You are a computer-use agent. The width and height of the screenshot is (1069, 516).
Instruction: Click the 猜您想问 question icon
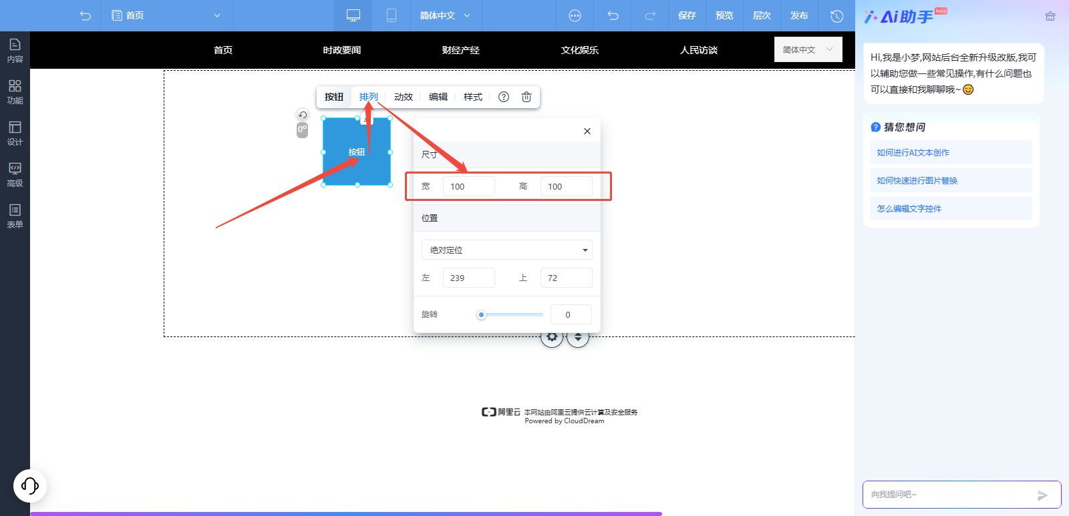coord(875,127)
